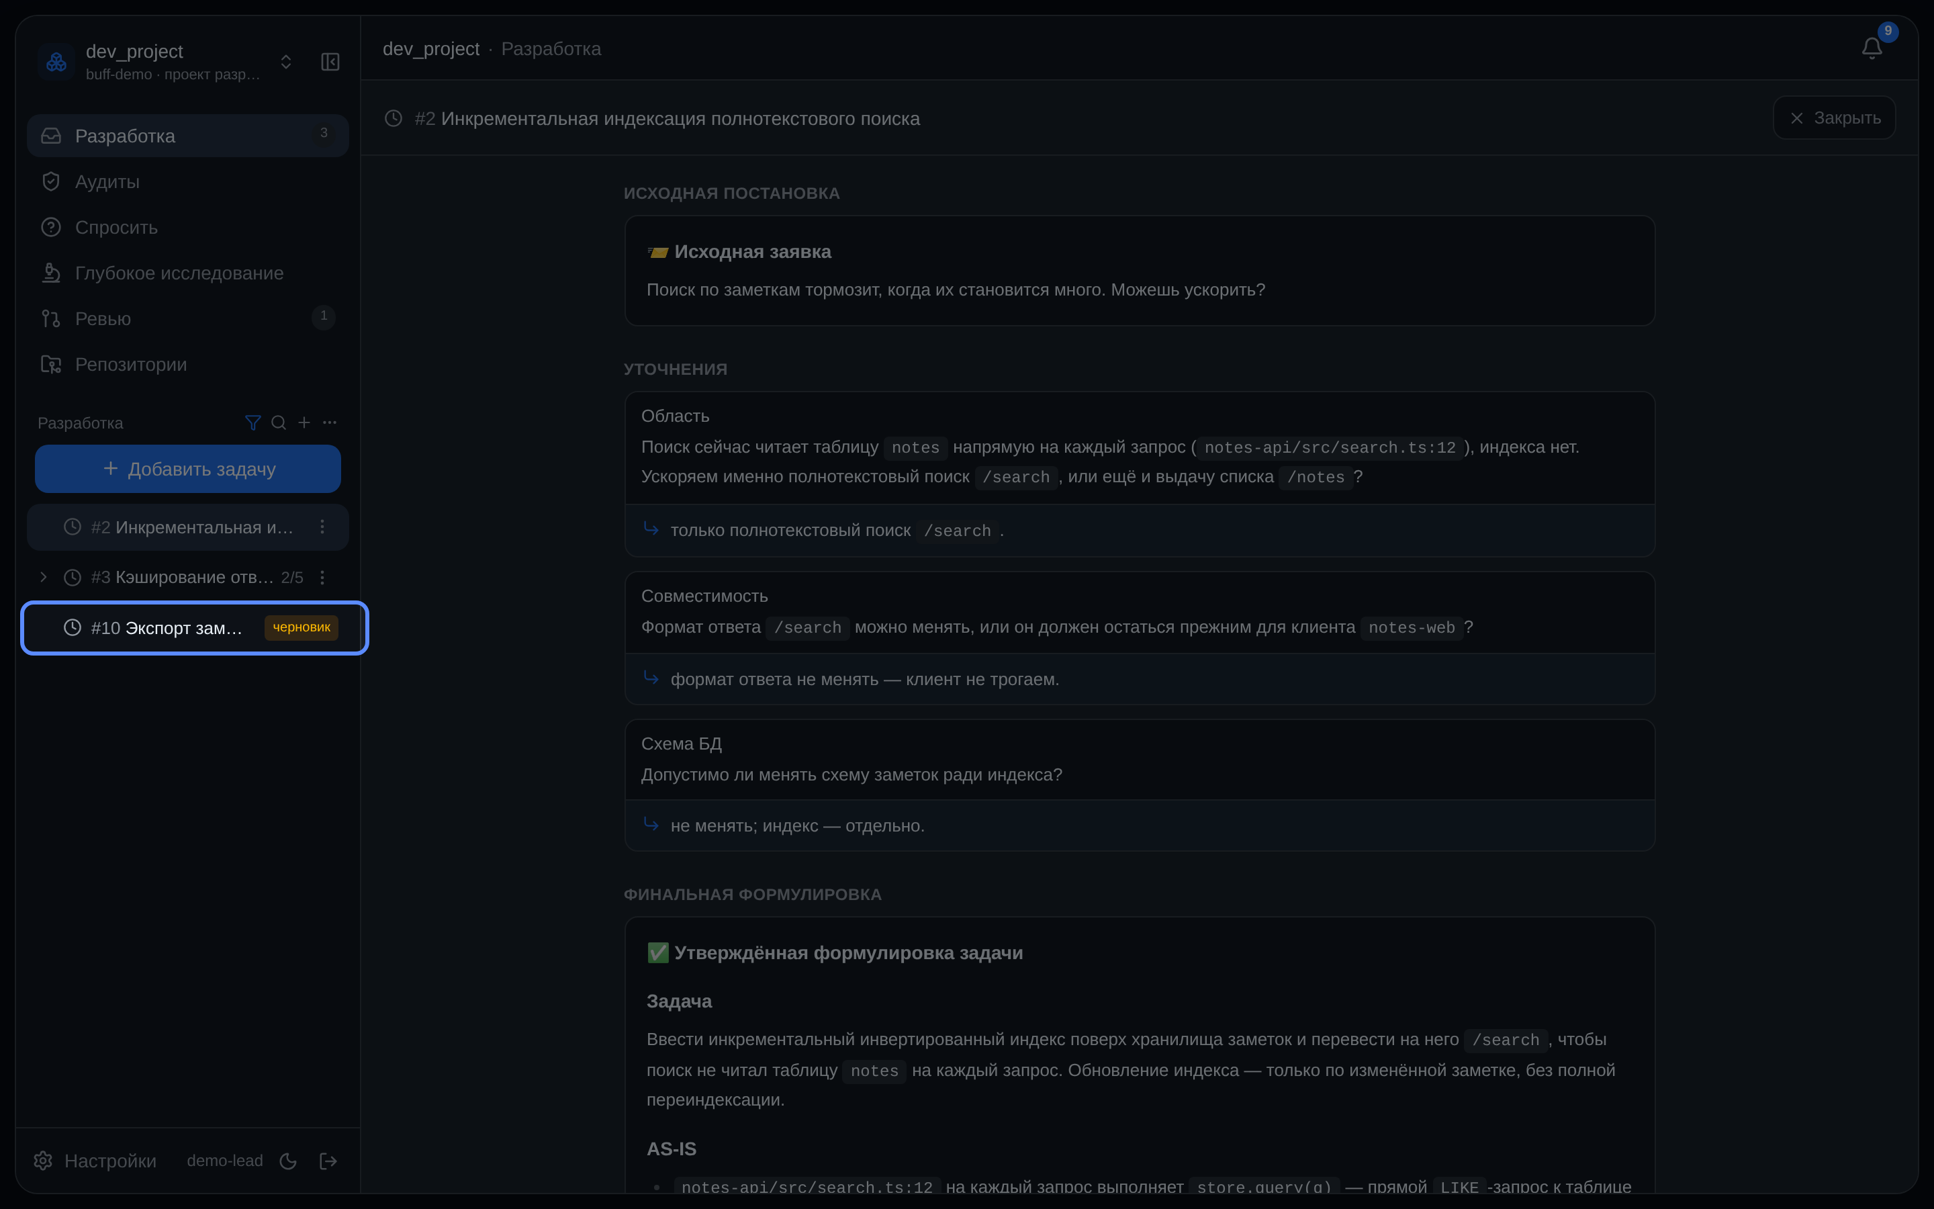Click the dev_project logo icon

(56, 62)
